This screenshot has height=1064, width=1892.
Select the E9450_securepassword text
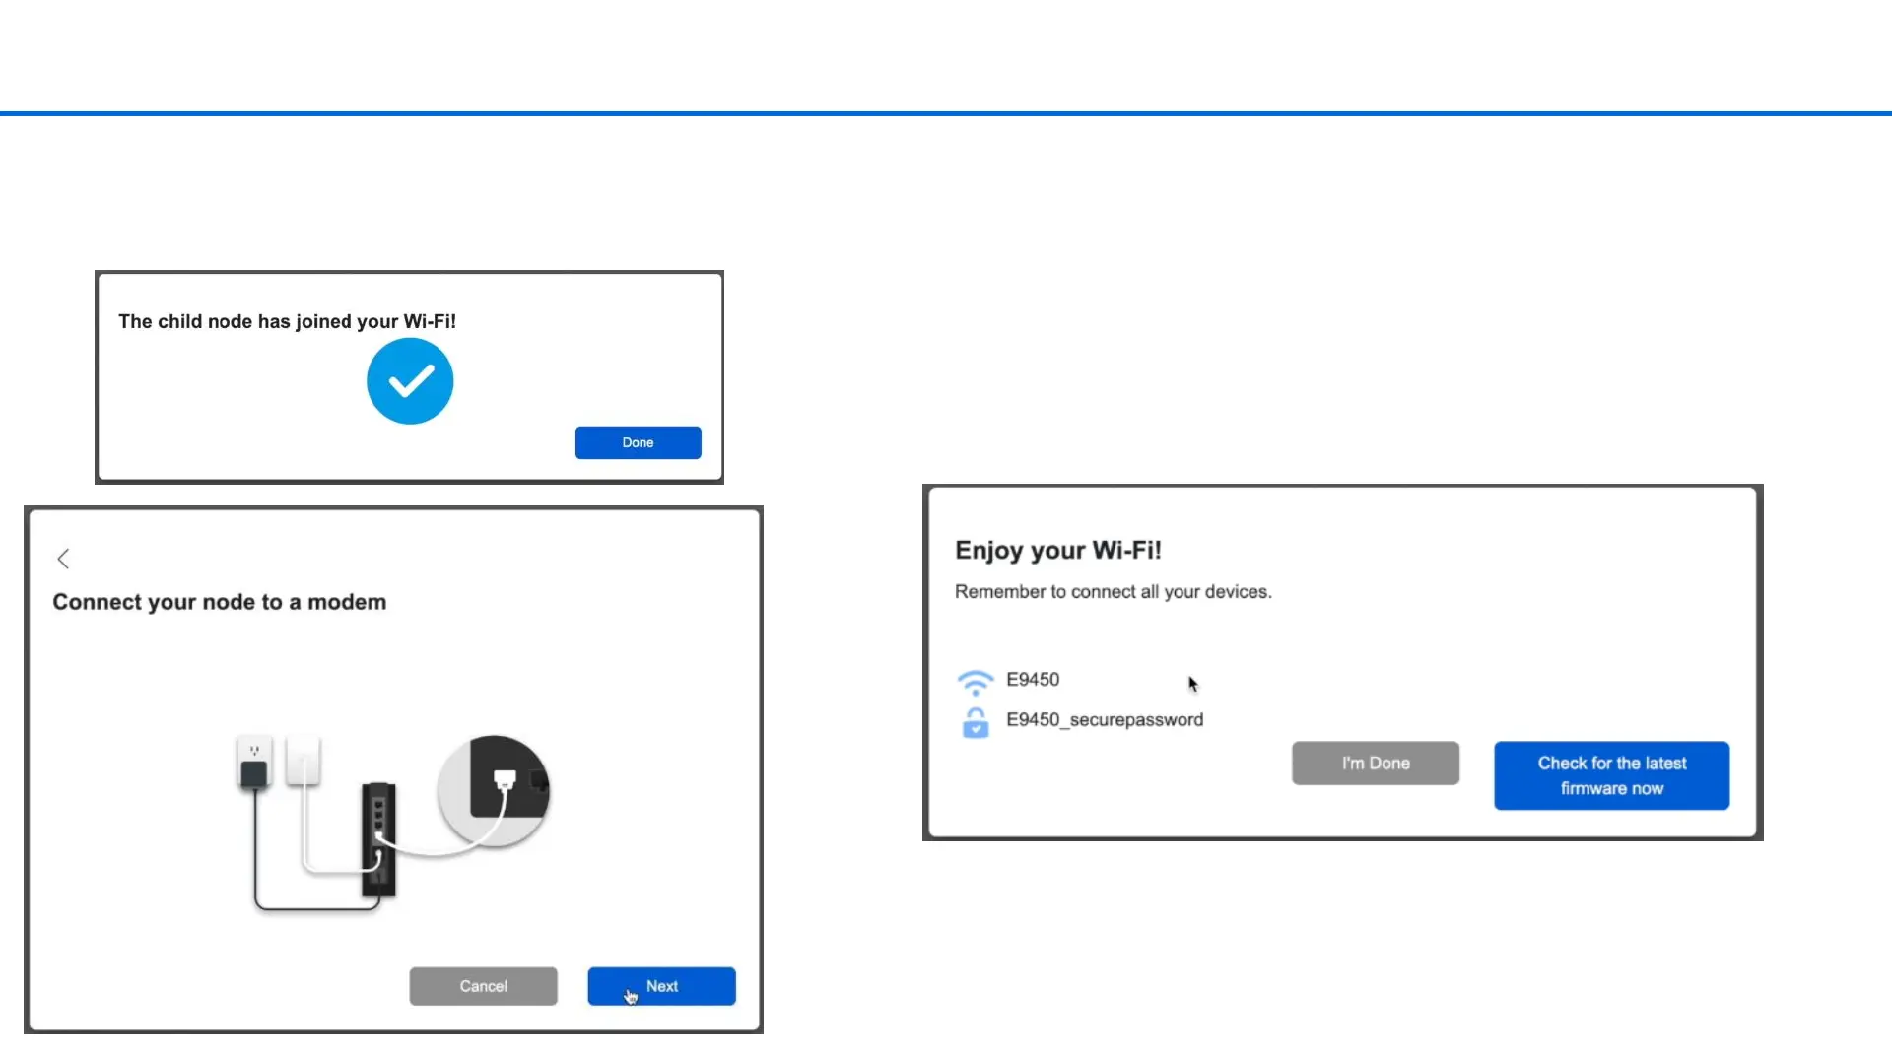1105,720
